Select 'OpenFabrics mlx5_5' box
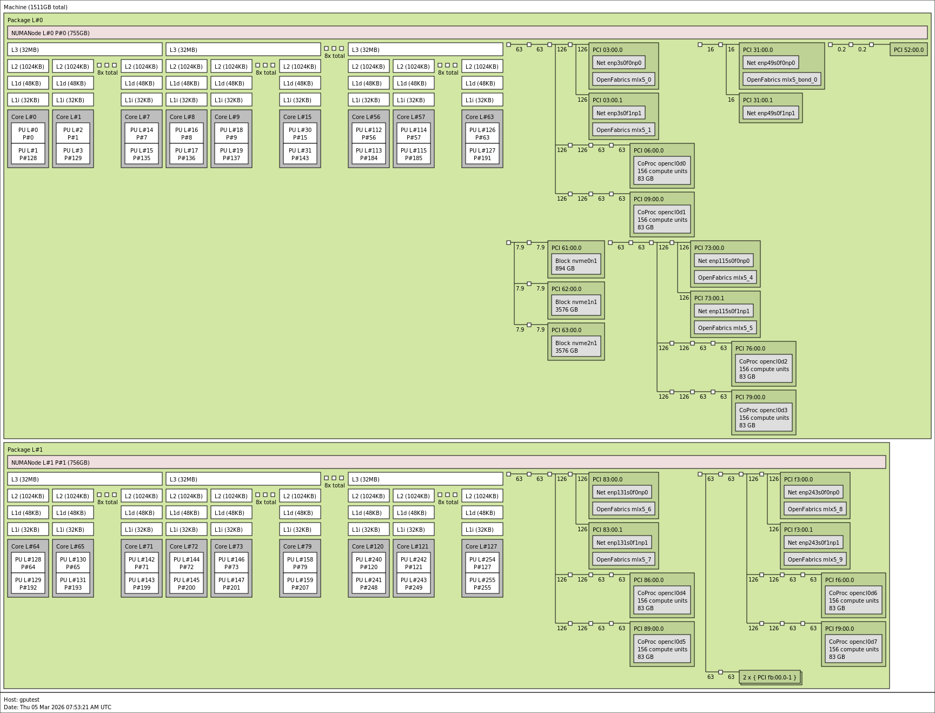Viewport: 935px width, 713px height. pyautogui.click(x=725, y=328)
